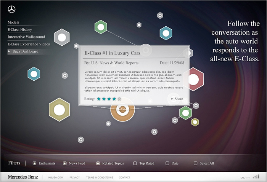
Task: Select the blue hexagon node at top right
Action: (166, 33)
